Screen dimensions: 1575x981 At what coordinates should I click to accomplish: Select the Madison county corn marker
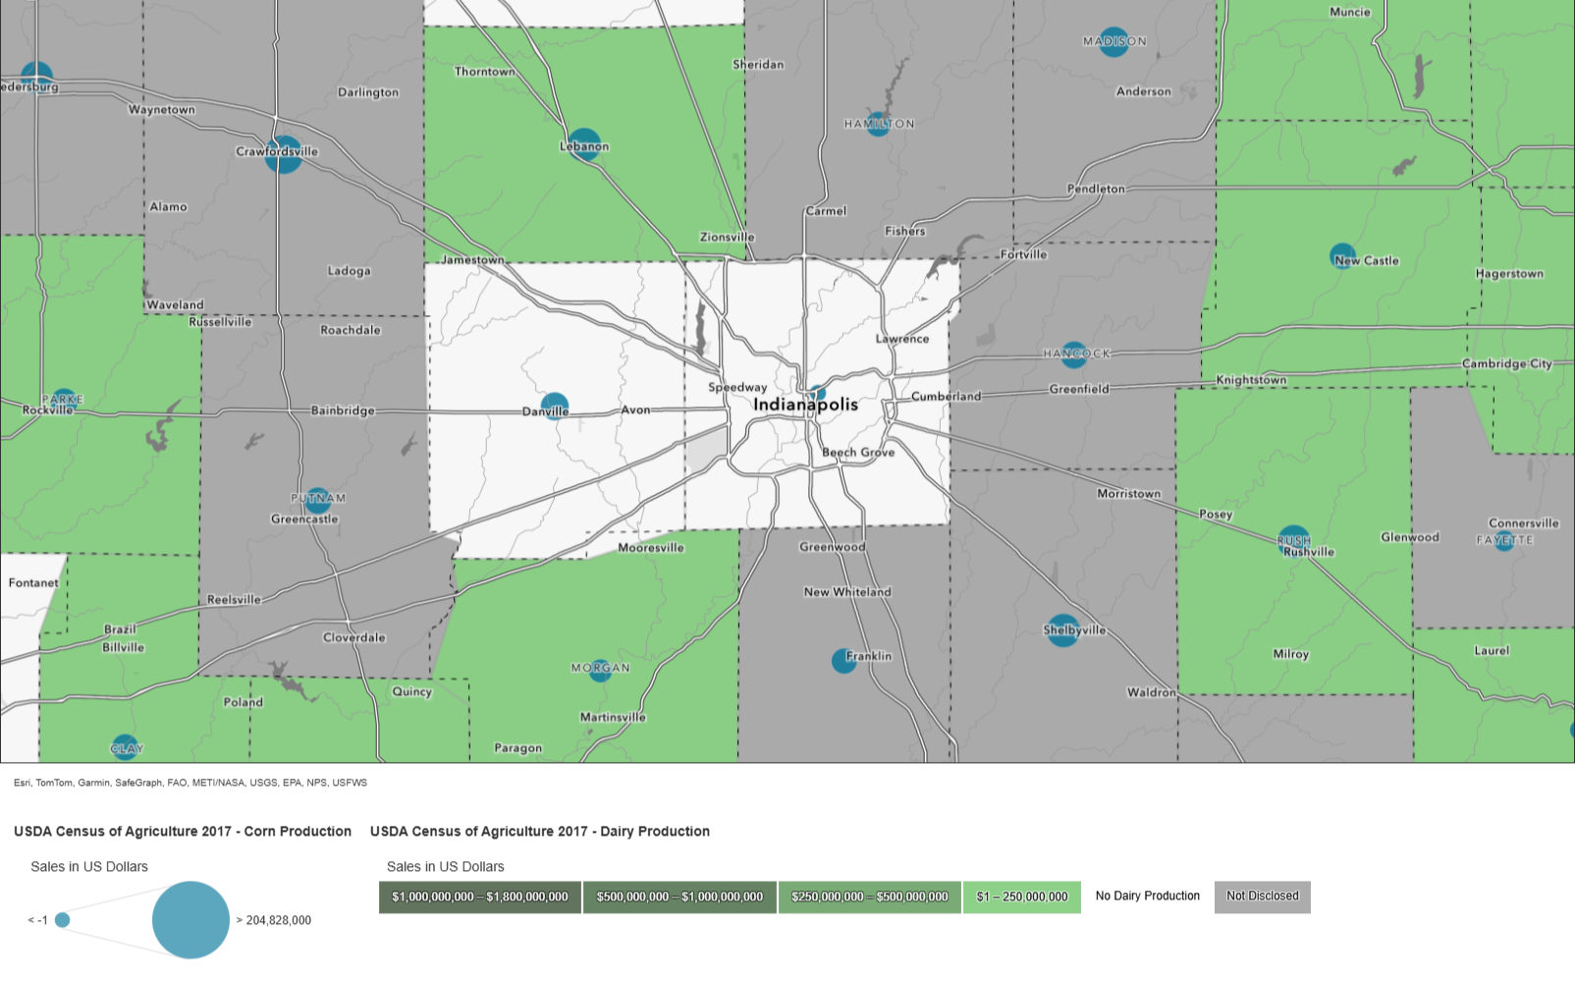click(x=1114, y=42)
